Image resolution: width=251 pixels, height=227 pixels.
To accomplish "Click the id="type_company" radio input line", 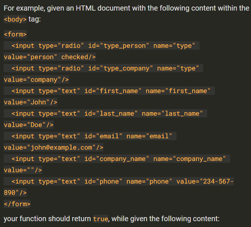I will (103, 68).
